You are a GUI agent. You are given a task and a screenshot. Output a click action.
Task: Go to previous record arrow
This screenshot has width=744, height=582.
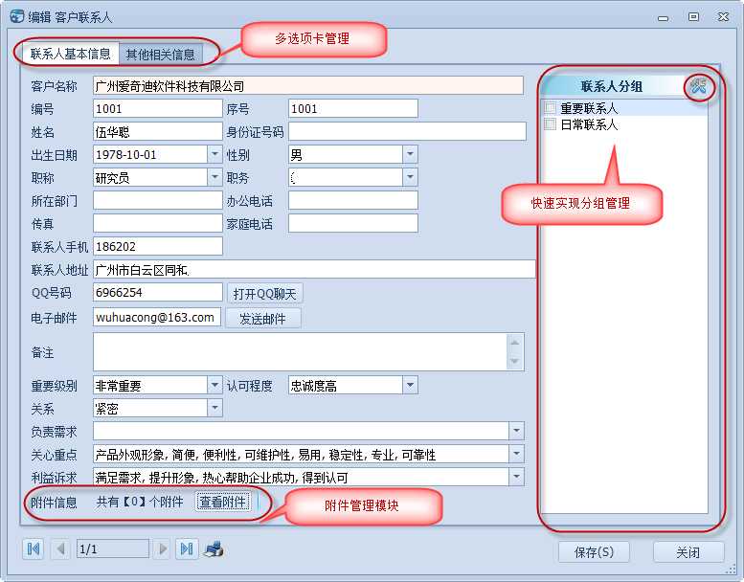pos(60,548)
